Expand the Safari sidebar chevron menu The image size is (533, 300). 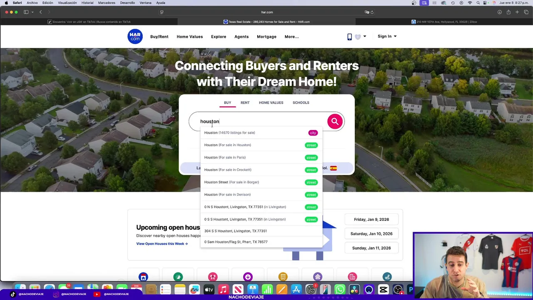pyautogui.click(x=32, y=12)
